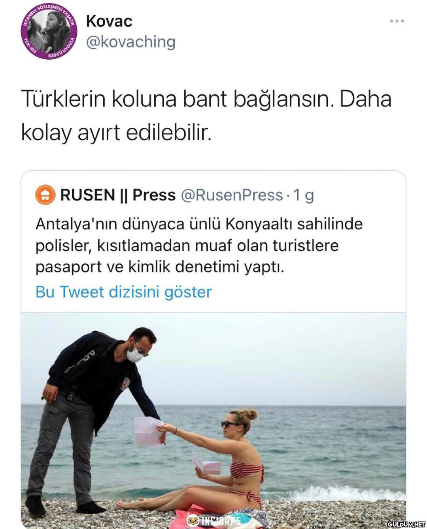Open the RUSEN || Press account name
This screenshot has height=529, width=427.
click(x=118, y=195)
